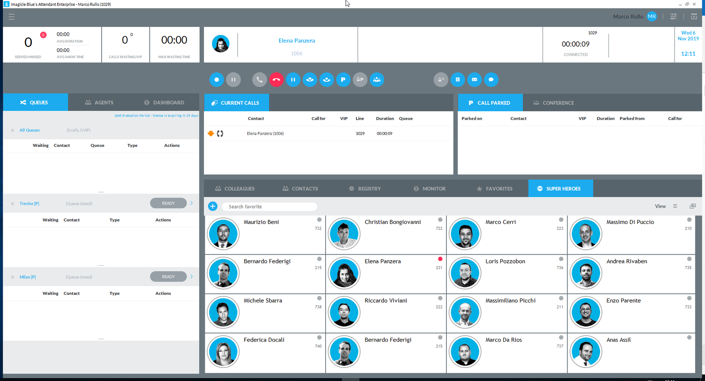Toggle READY status for Milan queue
This screenshot has width=705, height=381.
[168, 277]
